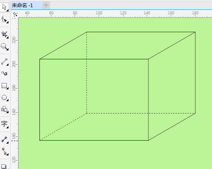The width and height of the screenshot is (212, 169).
Task: Click the 200 mark on vertical ruler
Action: tap(14, 64)
